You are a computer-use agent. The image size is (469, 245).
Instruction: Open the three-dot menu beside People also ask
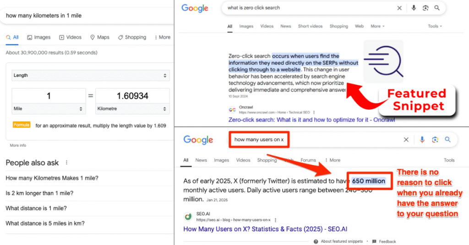(x=67, y=163)
